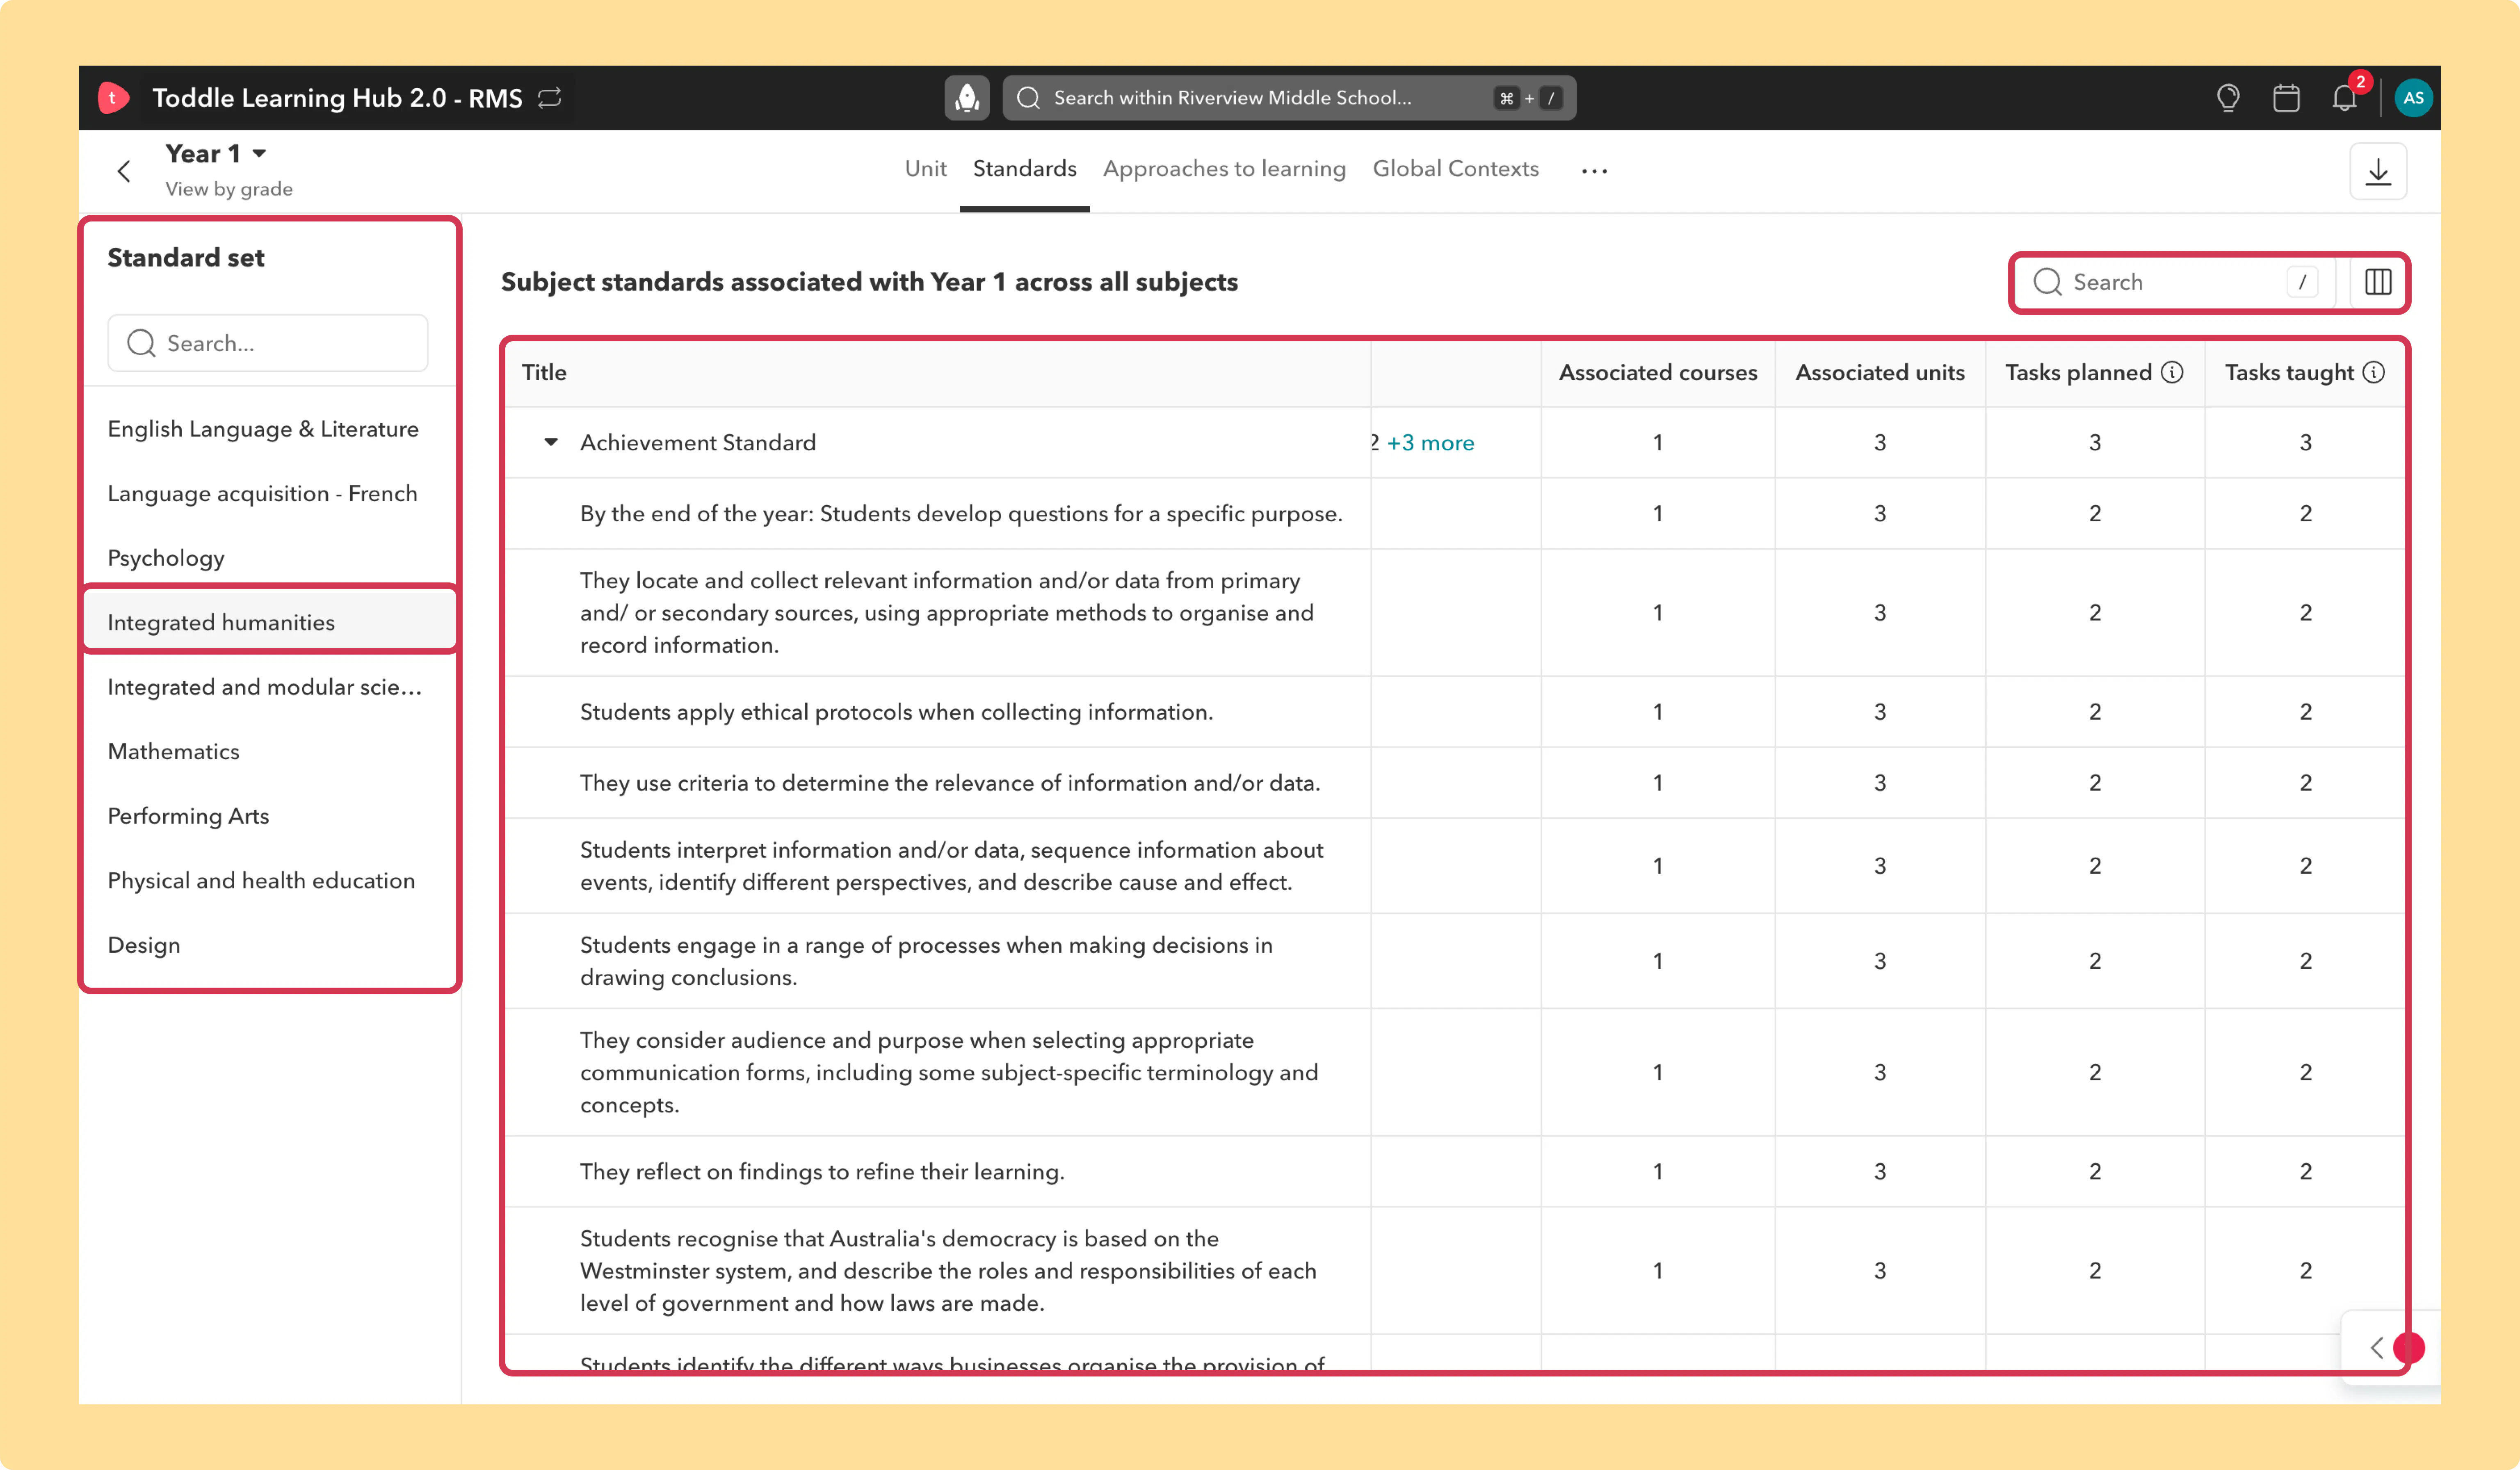Click the Achievement Standard row title
This screenshot has width=2520, height=1470.
[698, 443]
